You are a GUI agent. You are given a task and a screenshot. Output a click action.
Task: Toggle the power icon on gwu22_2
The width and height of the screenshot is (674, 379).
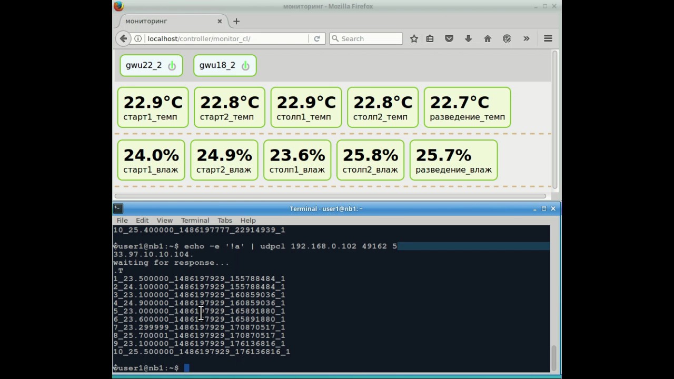pyautogui.click(x=172, y=66)
